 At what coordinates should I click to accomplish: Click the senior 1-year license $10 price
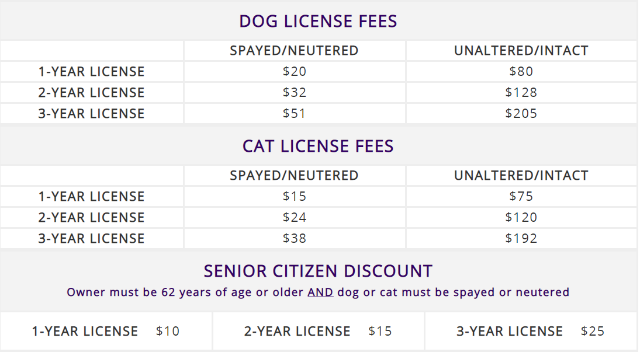tap(168, 332)
